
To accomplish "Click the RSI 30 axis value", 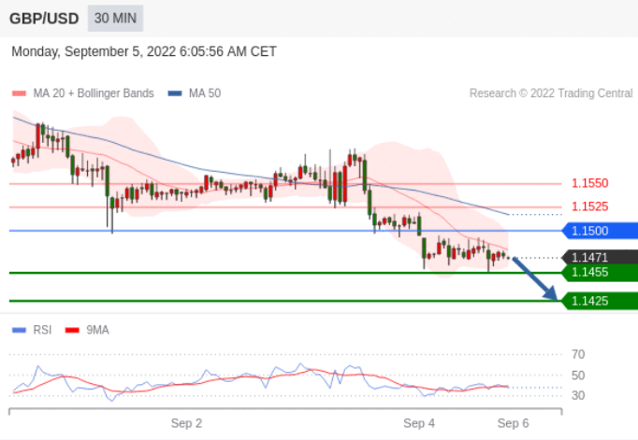I will point(578,395).
